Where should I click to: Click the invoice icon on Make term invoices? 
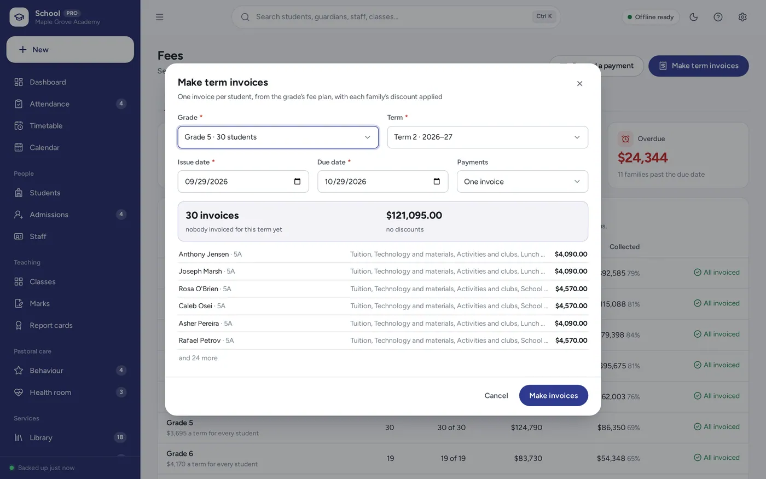(x=663, y=66)
